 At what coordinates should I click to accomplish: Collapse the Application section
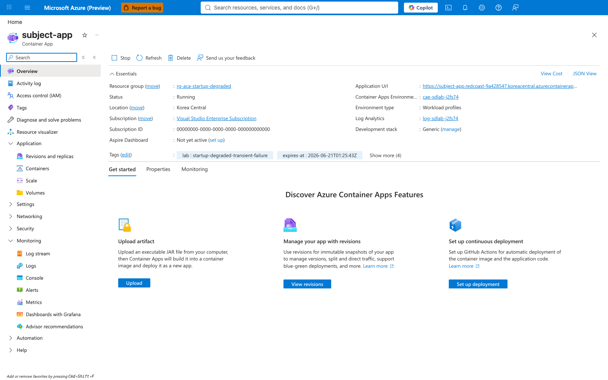coord(11,143)
